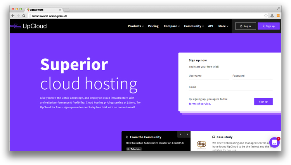Toggle the fullscreen arrows in the browser corner
The height and width of the screenshot is (165, 291).
point(278,9)
